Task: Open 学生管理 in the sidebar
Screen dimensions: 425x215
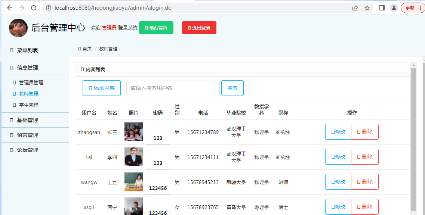Action: point(29,105)
